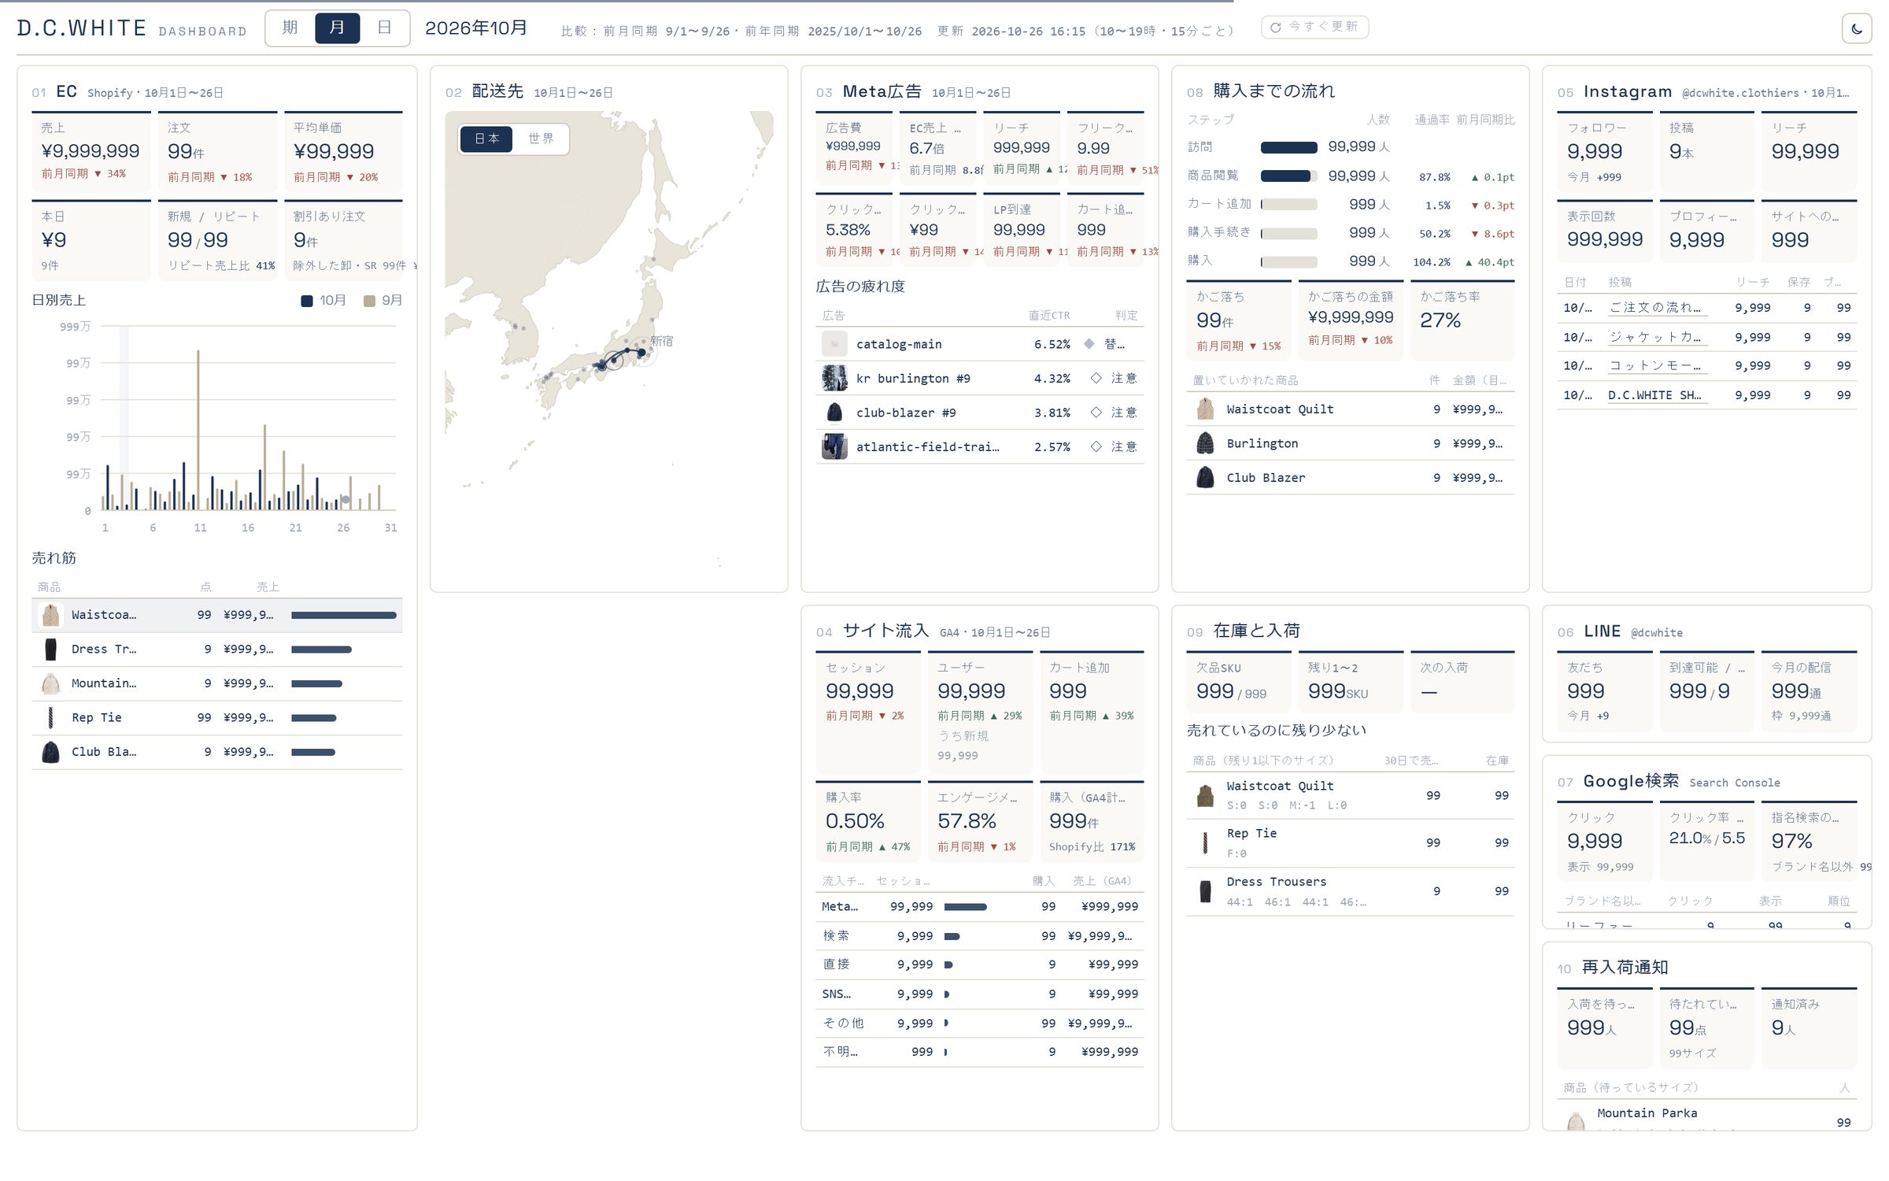The image size is (1889, 1181).
Task: Open the club-blazer #9 ad thumbnail
Action: [x=834, y=413]
